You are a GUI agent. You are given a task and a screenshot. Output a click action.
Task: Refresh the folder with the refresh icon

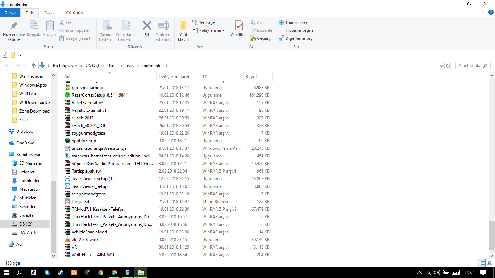(x=448, y=66)
